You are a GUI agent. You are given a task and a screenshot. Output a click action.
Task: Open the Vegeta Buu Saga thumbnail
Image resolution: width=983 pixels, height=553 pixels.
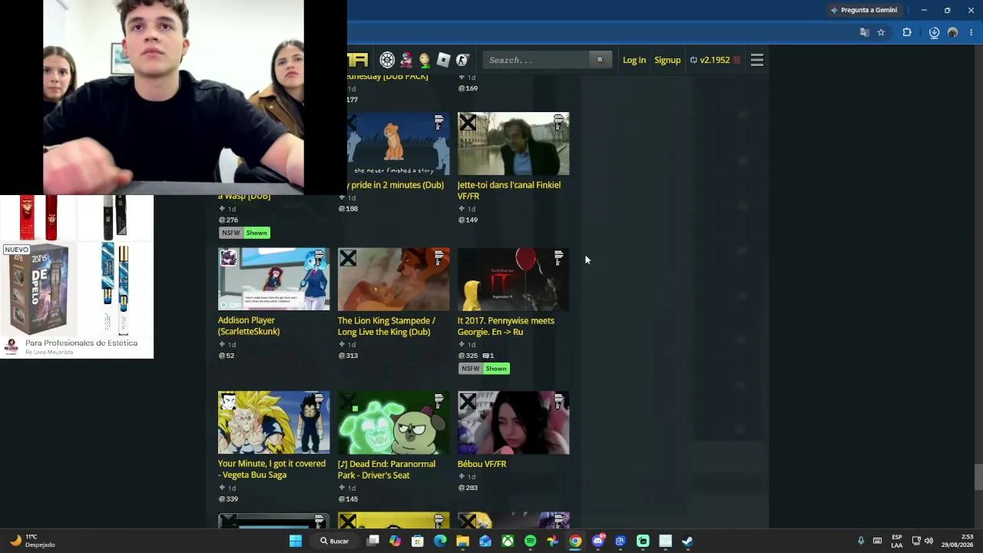(274, 422)
